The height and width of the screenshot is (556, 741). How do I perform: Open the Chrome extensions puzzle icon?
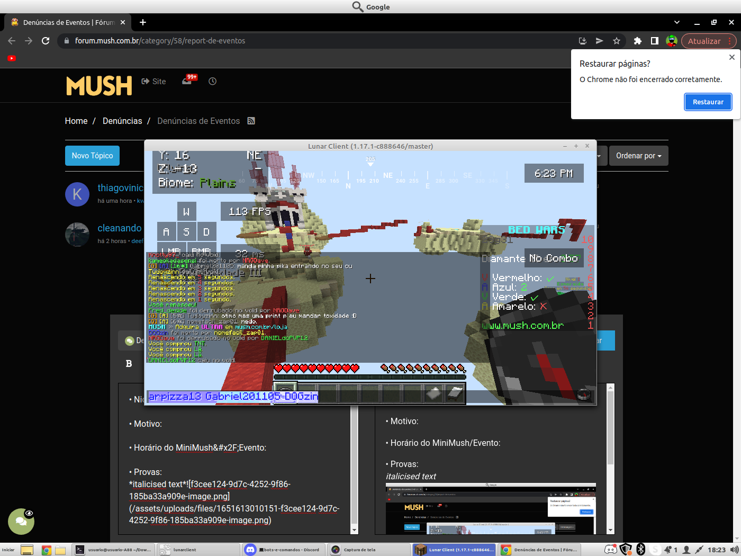click(x=638, y=41)
